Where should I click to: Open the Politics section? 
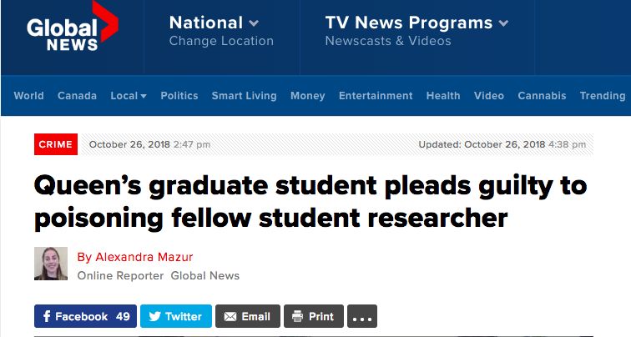(179, 96)
